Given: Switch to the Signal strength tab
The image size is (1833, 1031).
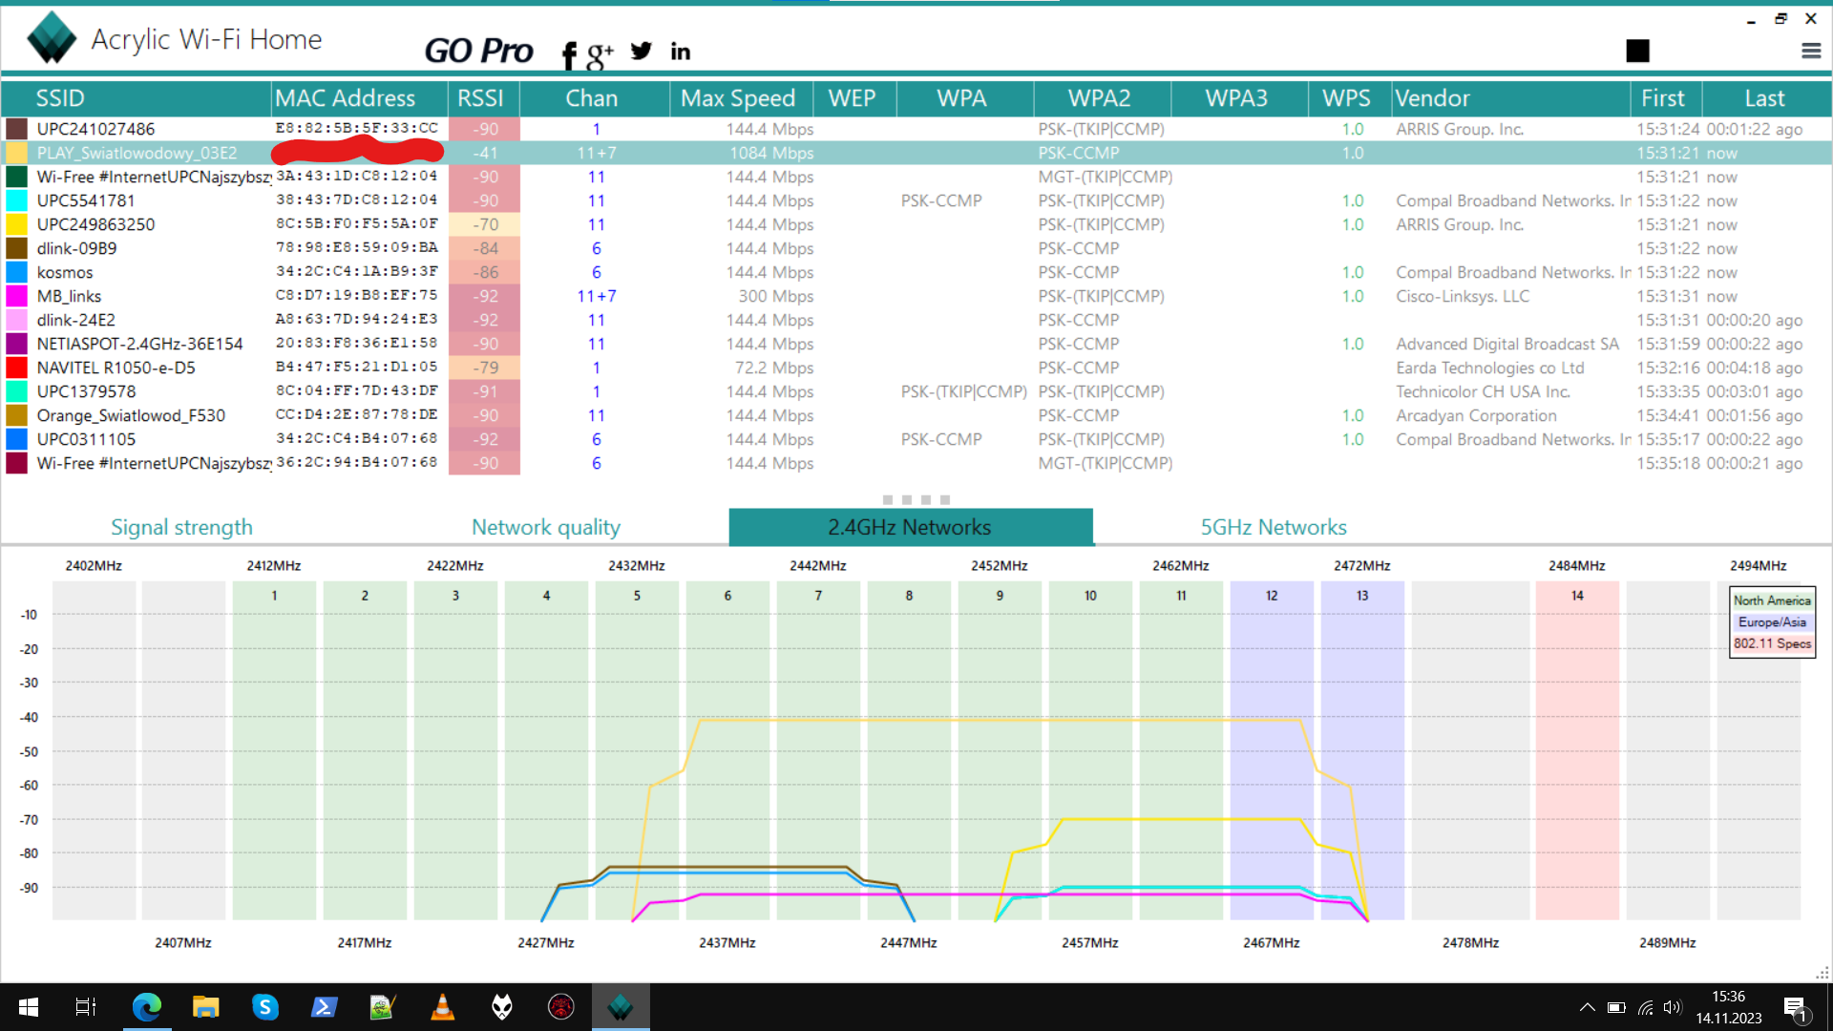Looking at the screenshot, I should (x=181, y=527).
